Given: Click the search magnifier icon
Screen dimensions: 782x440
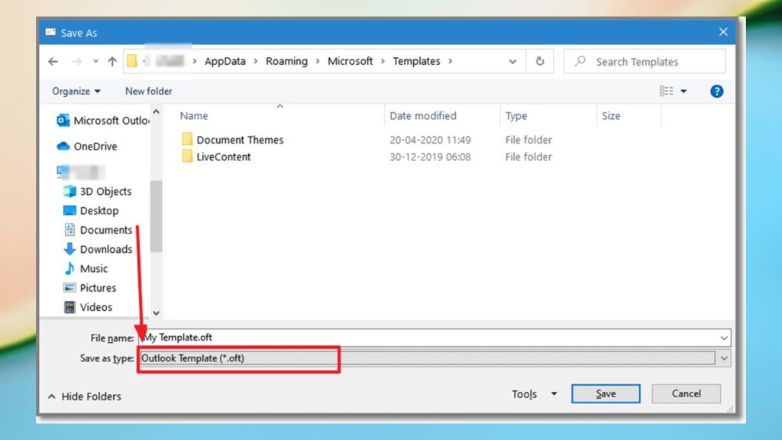Looking at the screenshot, I should pyautogui.click(x=580, y=61).
